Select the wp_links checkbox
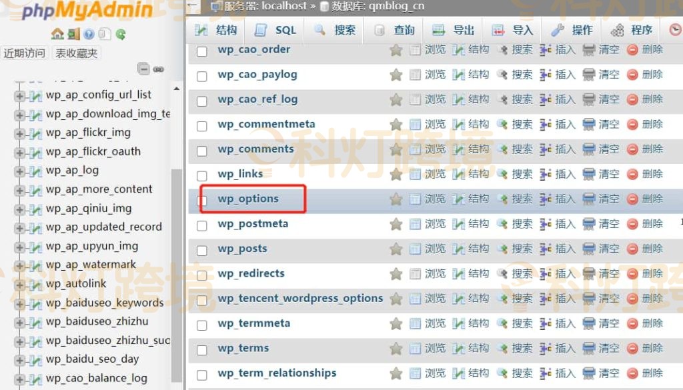This screenshot has height=390, width=683. click(x=201, y=176)
